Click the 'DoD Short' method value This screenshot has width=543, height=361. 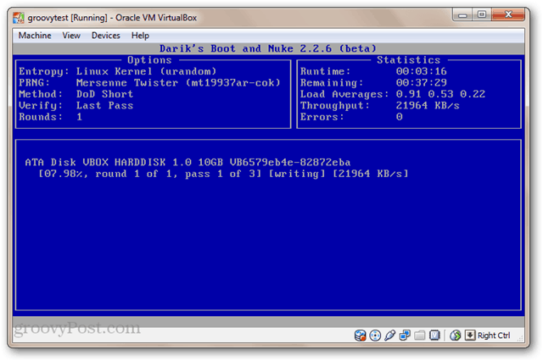coord(104,94)
